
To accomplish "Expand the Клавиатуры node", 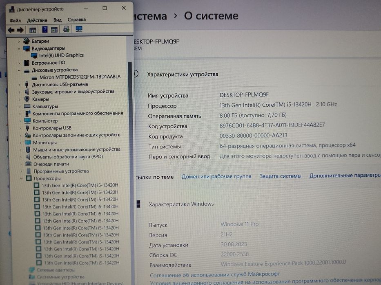I will (20, 107).
